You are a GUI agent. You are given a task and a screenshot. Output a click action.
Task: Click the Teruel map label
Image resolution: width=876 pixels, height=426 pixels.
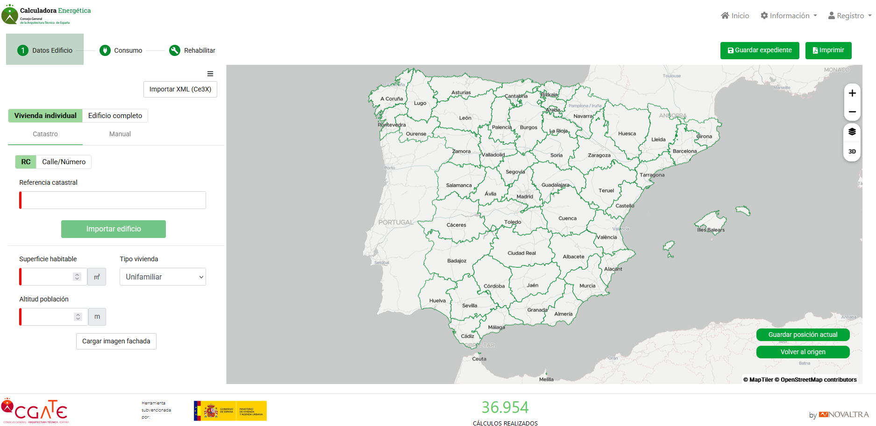pyautogui.click(x=606, y=190)
